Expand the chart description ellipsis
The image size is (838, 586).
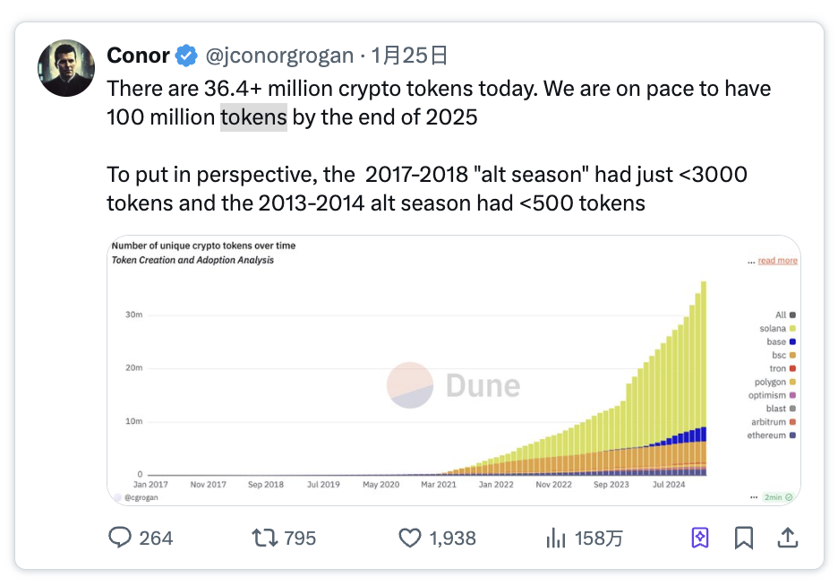click(751, 262)
